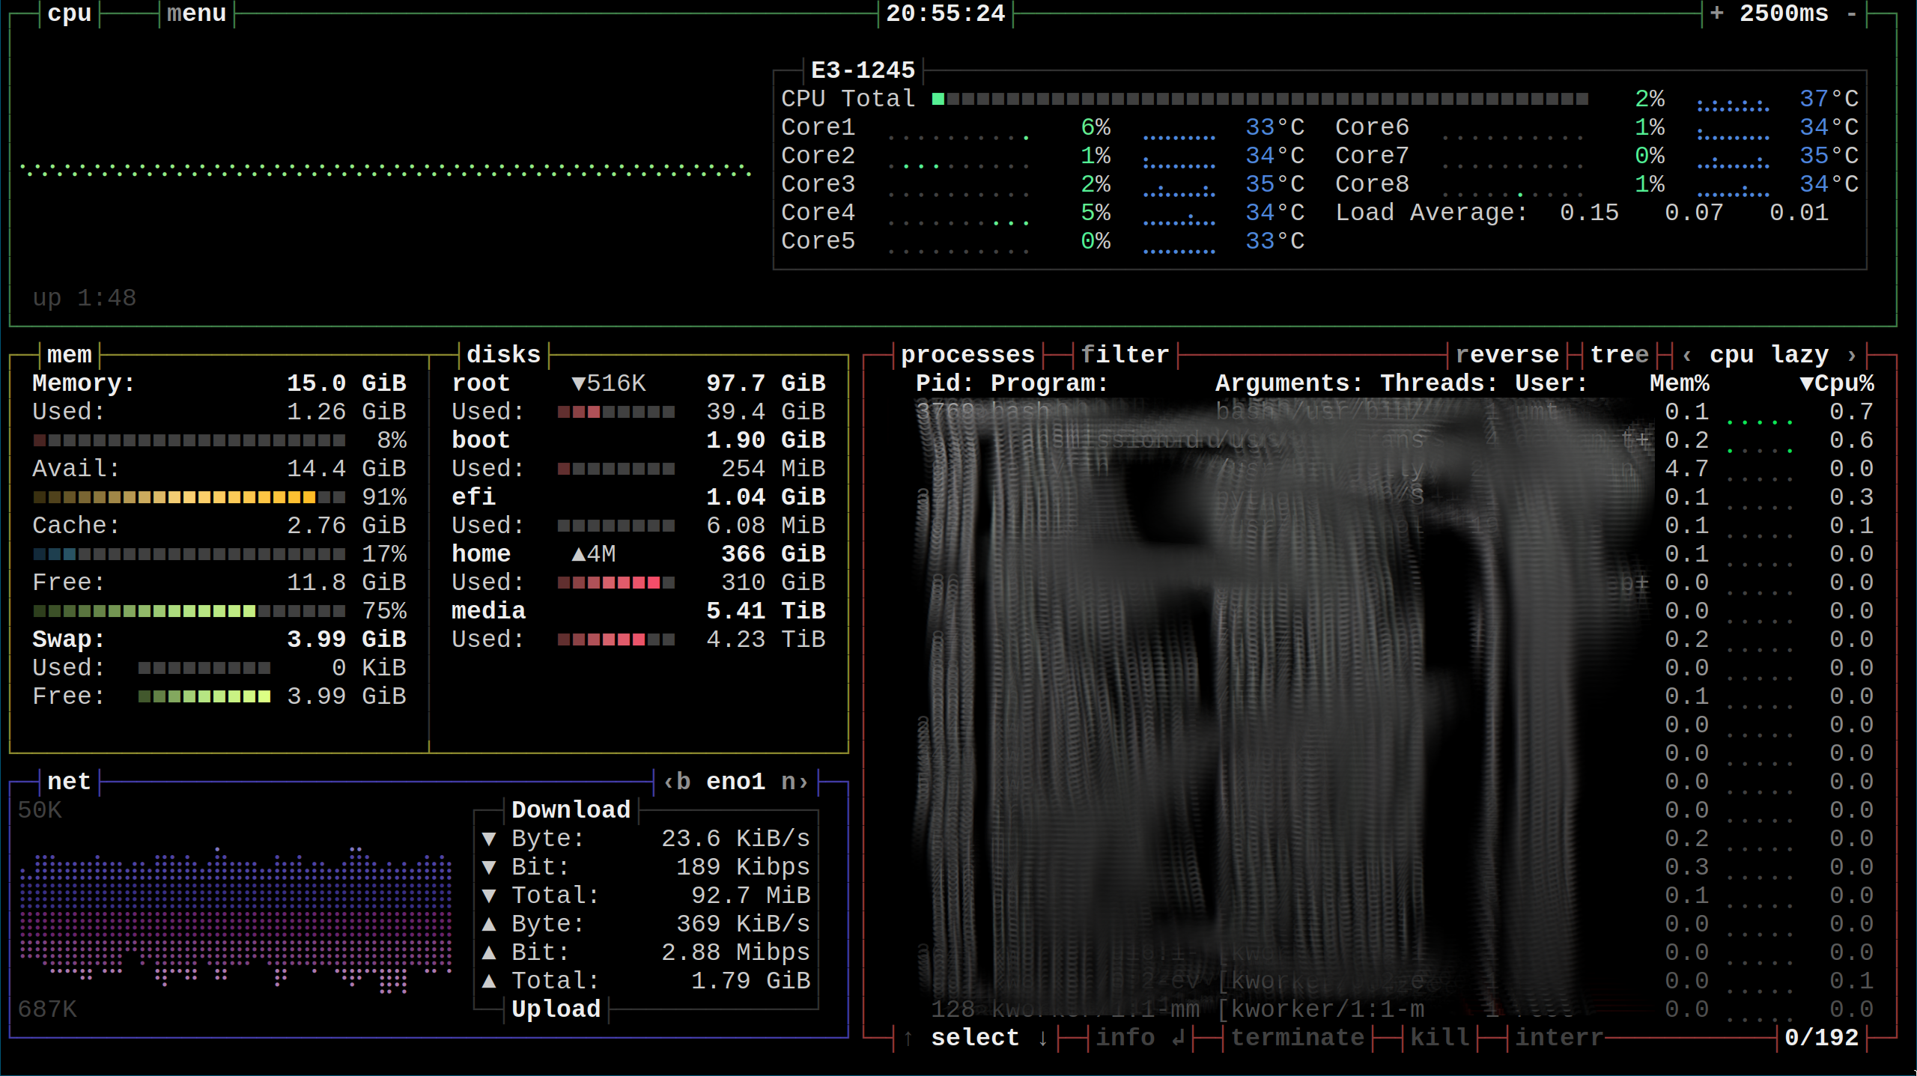Click the Core4 5% usage value
The width and height of the screenshot is (1917, 1076).
pyautogui.click(x=1096, y=213)
